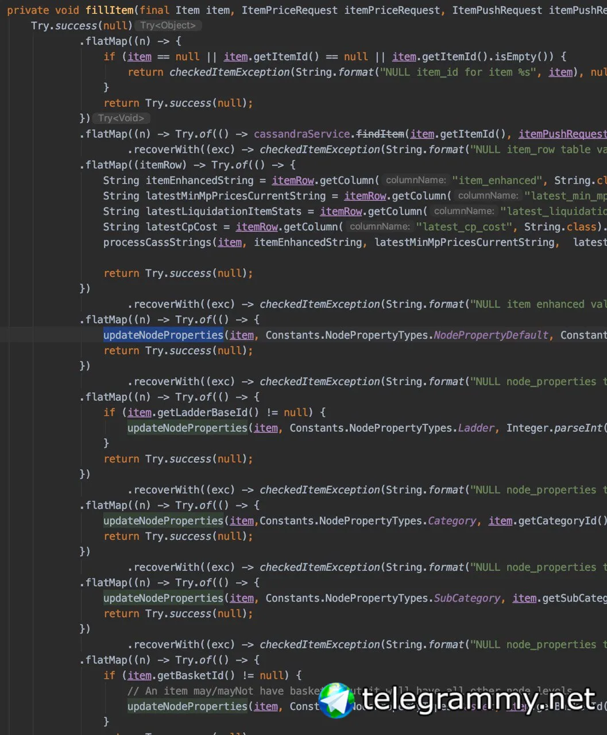The height and width of the screenshot is (735, 607).
Task: Click columnName hint before "item_enhanced"
Action: (x=416, y=180)
